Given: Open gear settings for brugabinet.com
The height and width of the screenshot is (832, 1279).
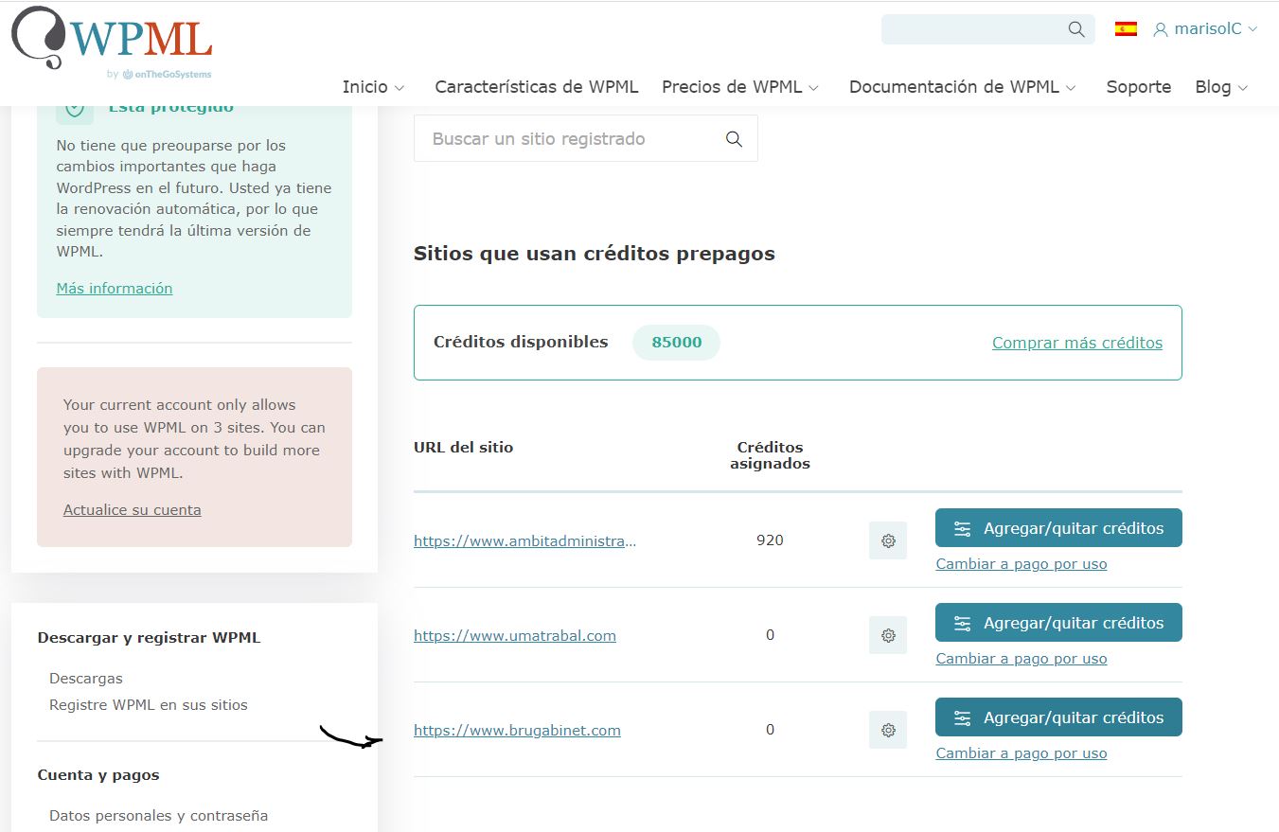Looking at the screenshot, I should [888, 730].
